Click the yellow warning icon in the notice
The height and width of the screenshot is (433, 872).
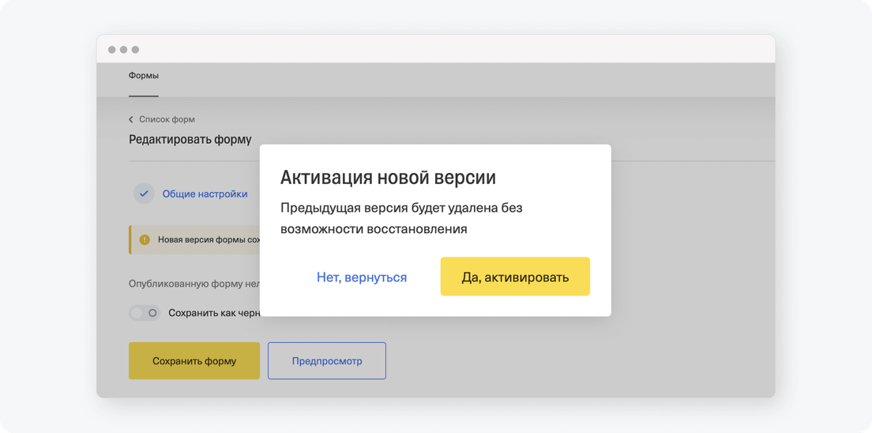[145, 240]
